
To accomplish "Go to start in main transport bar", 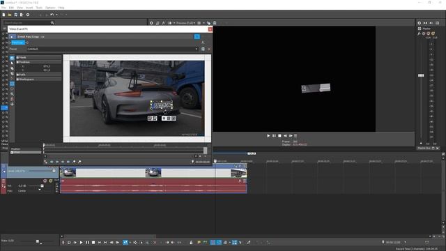I will 99,243.
